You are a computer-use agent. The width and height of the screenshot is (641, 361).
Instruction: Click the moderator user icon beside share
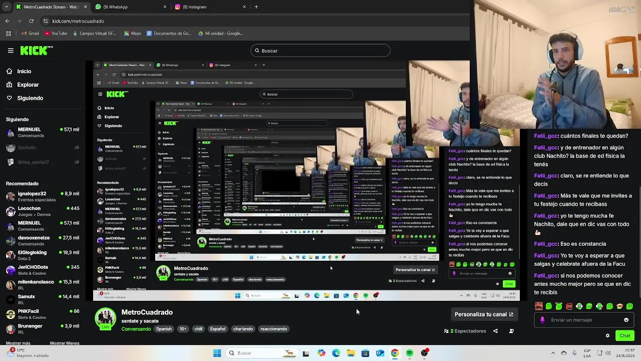(511, 331)
